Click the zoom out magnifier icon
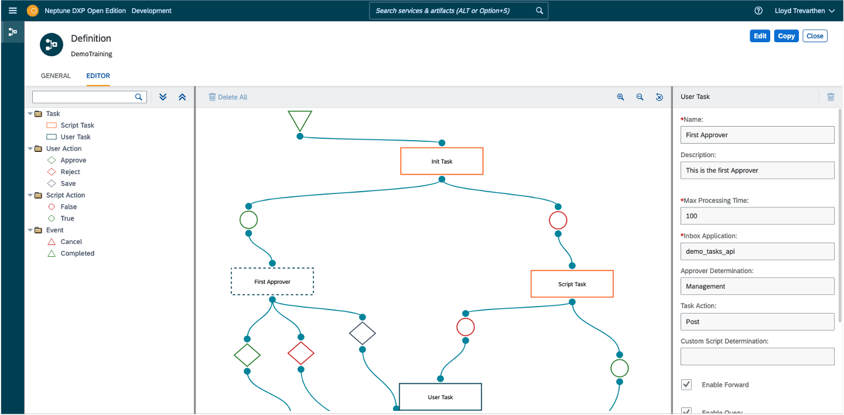Viewport: 844px width, 415px height. click(x=640, y=97)
